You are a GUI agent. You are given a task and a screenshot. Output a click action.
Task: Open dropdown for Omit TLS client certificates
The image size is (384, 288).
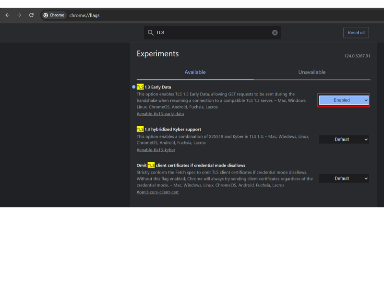coord(344,179)
